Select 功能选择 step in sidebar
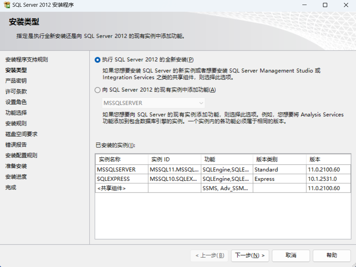356x267 pixels. coord(16,113)
